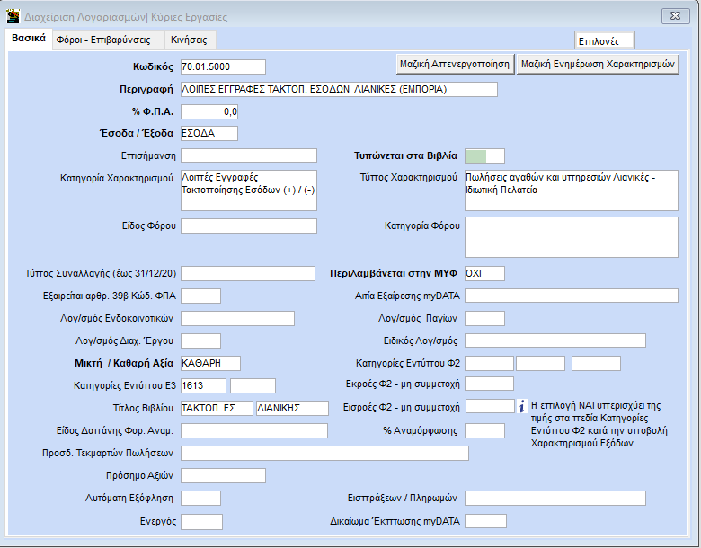The width and height of the screenshot is (701, 548).
Task: Click the application icon in the title bar
Action: (13, 16)
